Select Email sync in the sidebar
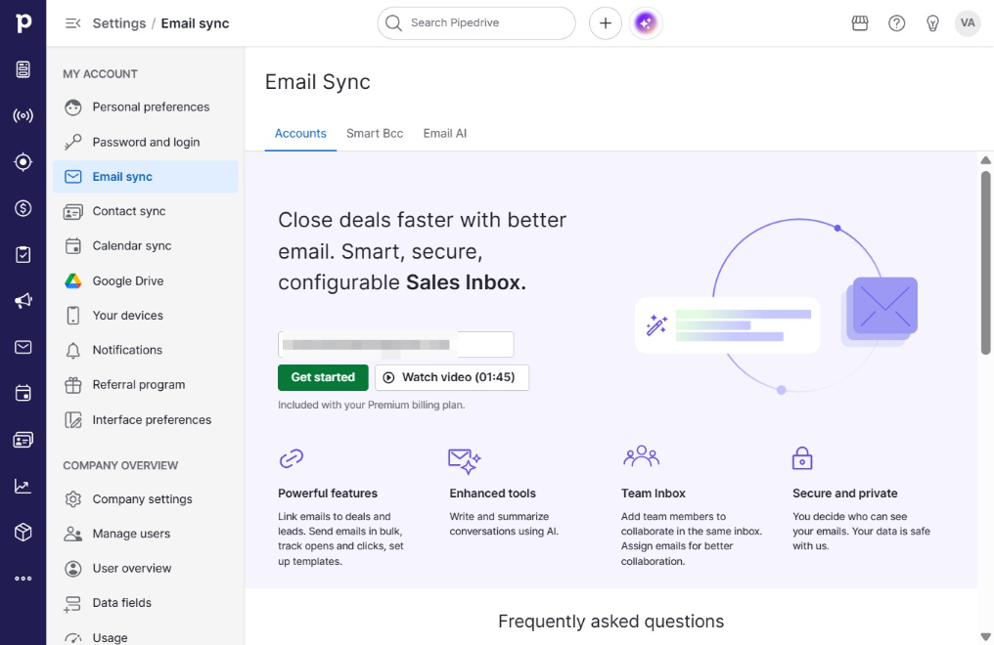 146,177
